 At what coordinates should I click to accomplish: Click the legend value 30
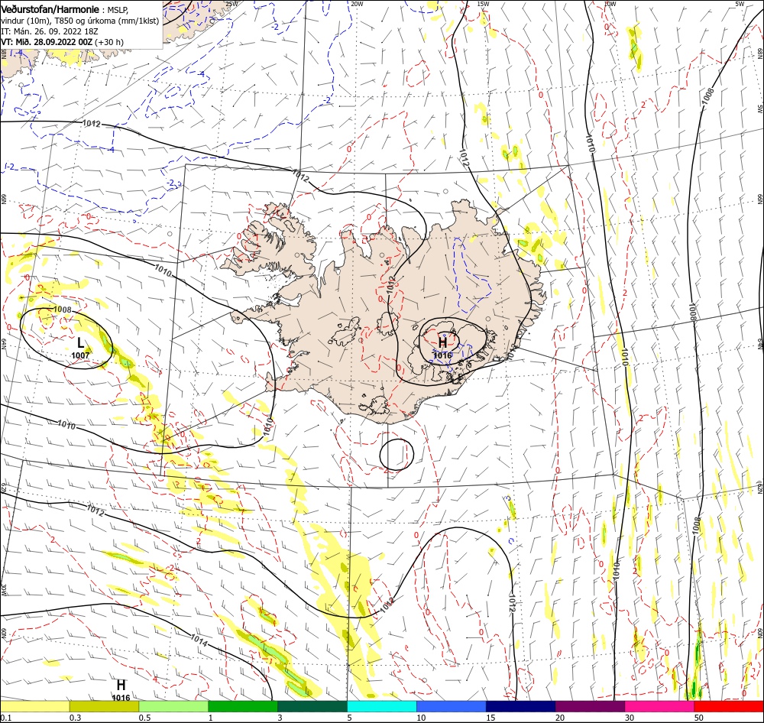click(x=630, y=718)
